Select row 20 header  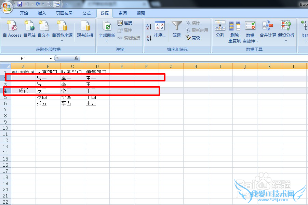pyautogui.click(x=5, y=190)
